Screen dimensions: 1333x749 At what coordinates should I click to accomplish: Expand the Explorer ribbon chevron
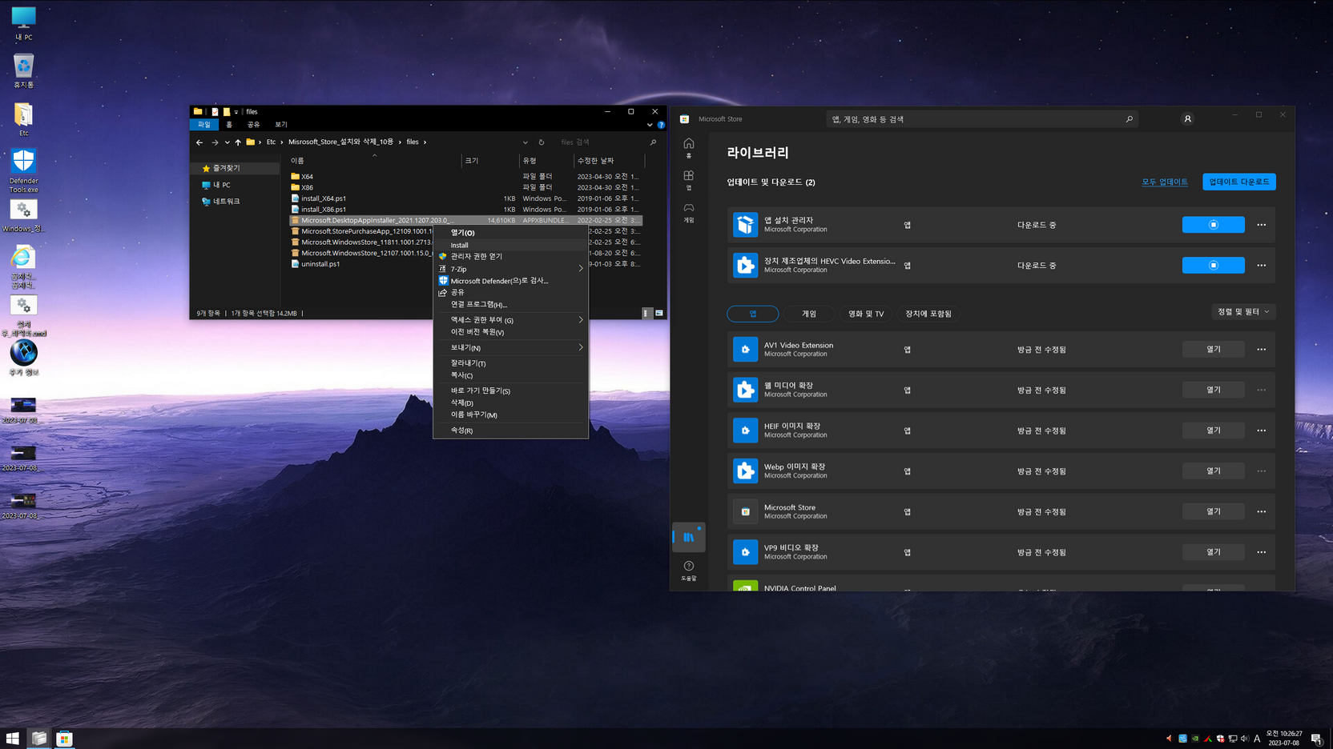(x=650, y=125)
